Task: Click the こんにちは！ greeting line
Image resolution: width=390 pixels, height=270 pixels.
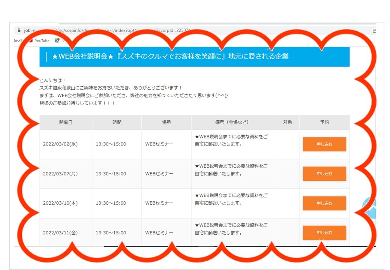Action: click(x=52, y=81)
